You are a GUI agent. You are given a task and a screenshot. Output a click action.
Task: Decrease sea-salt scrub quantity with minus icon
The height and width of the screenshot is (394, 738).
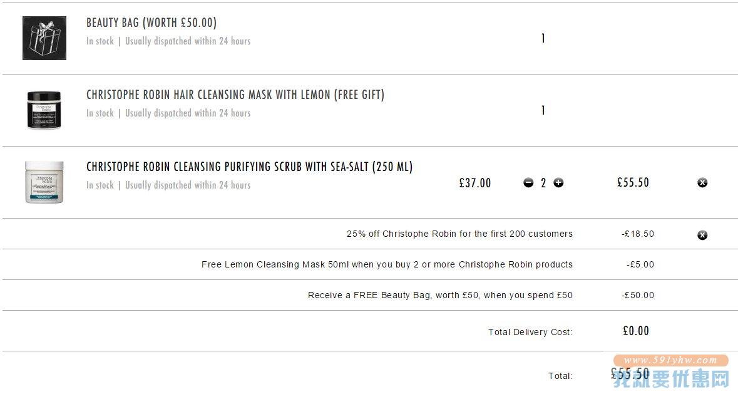tap(528, 183)
